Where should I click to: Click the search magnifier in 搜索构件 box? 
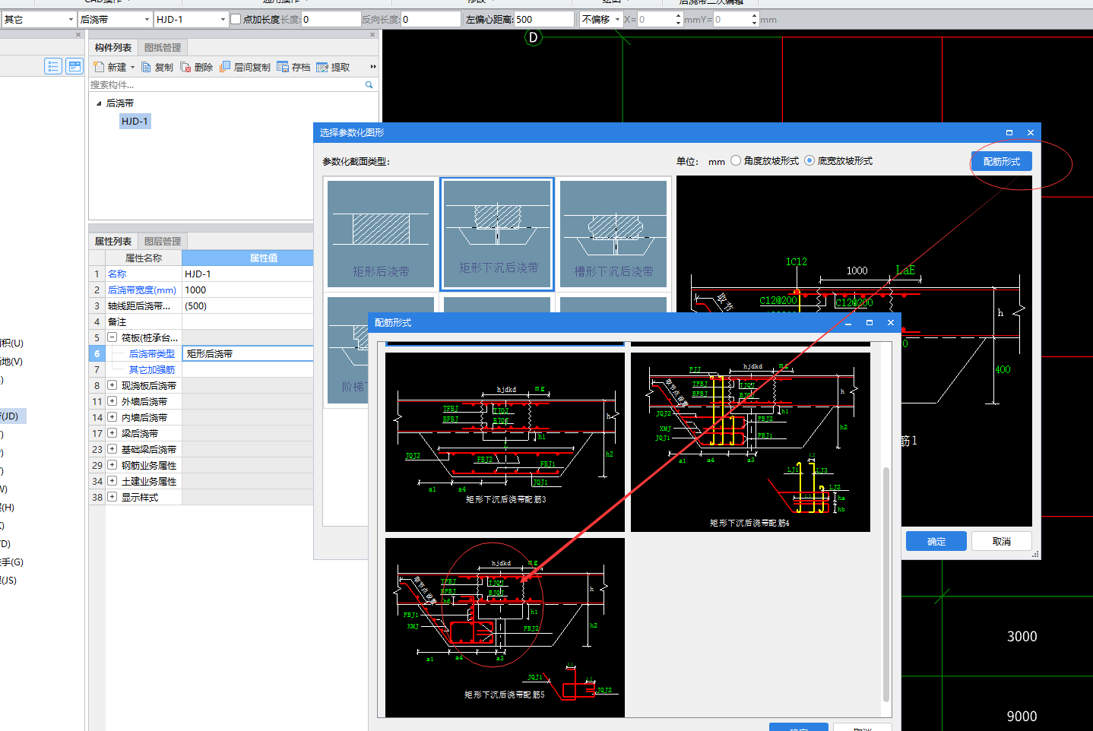(369, 84)
